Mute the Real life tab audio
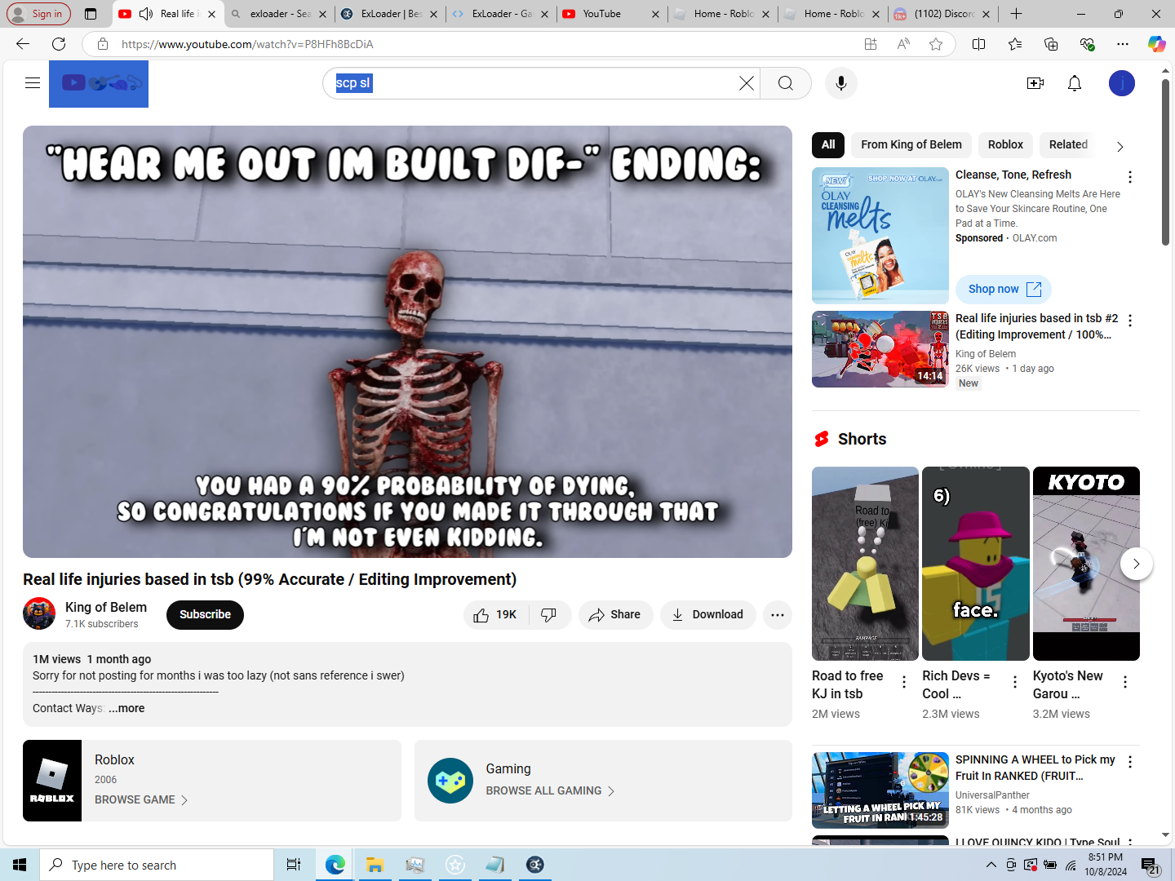 click(x=146, y=14)
